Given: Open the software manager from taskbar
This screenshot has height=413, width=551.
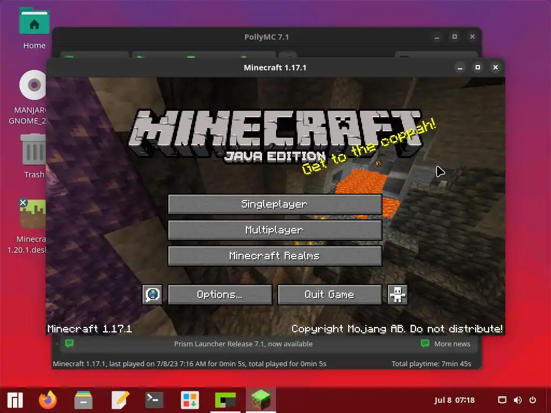Looking at the screenshot, I should pyautogui.click(x=190, y=400).
